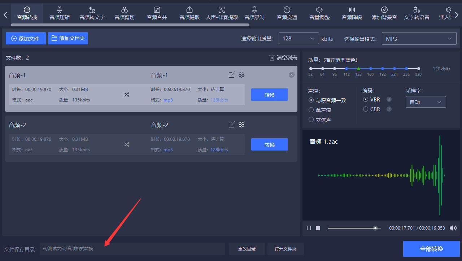Open the 音频压缩 audio compression tool
462x261 pixels.
tap(60, 13)
